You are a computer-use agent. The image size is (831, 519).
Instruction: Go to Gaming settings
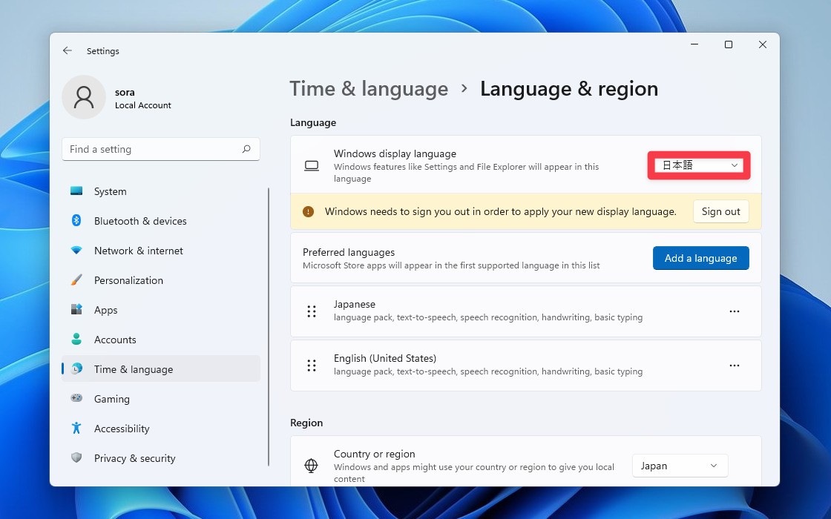[x=161, y=399]
